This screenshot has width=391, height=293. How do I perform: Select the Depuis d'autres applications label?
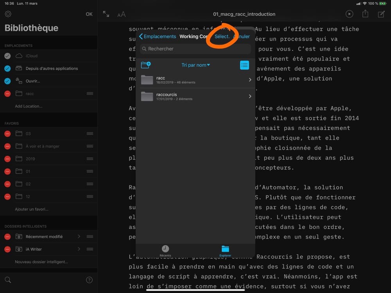click(x=52, y=68)
